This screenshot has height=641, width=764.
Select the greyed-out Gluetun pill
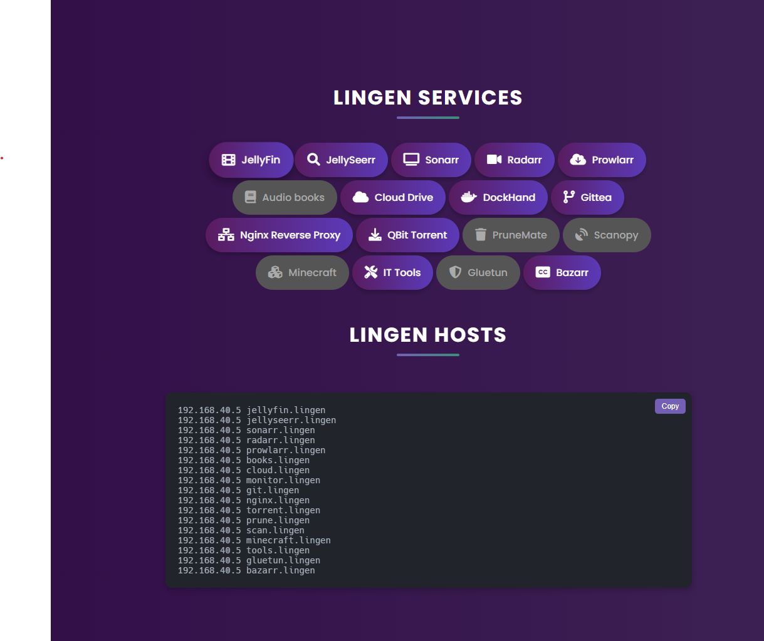pos(478,272)
